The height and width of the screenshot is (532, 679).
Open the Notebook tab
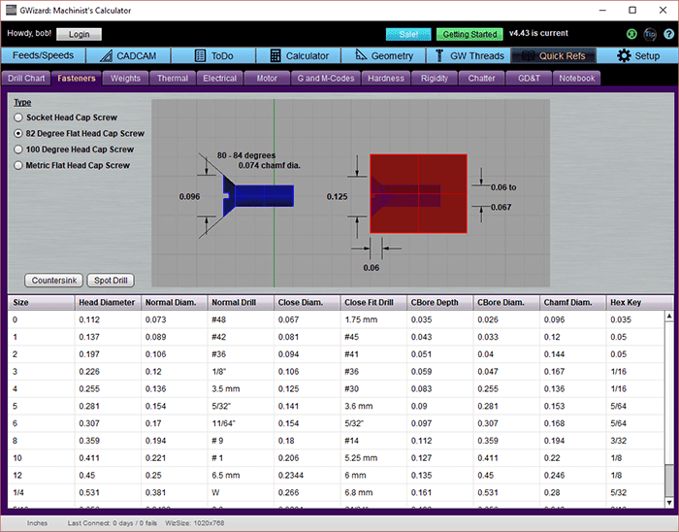click(577, 79)
